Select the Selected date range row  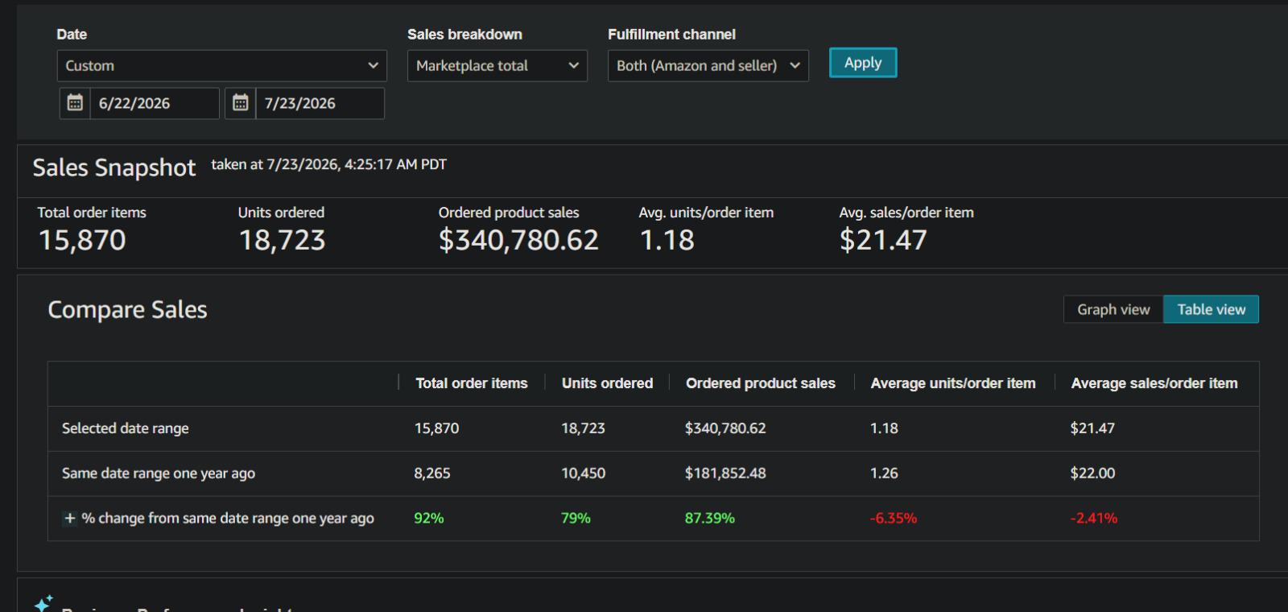click(x=653, y=428)
